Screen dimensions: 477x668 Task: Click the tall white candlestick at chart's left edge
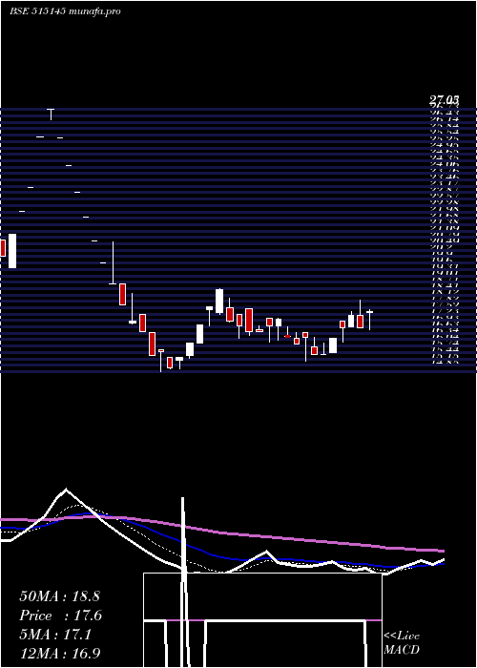[x=12, y=251]
